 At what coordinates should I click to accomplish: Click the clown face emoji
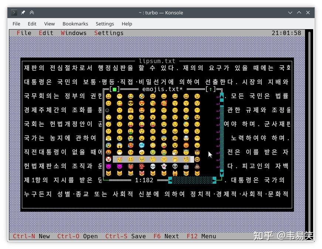pos(108,159)
